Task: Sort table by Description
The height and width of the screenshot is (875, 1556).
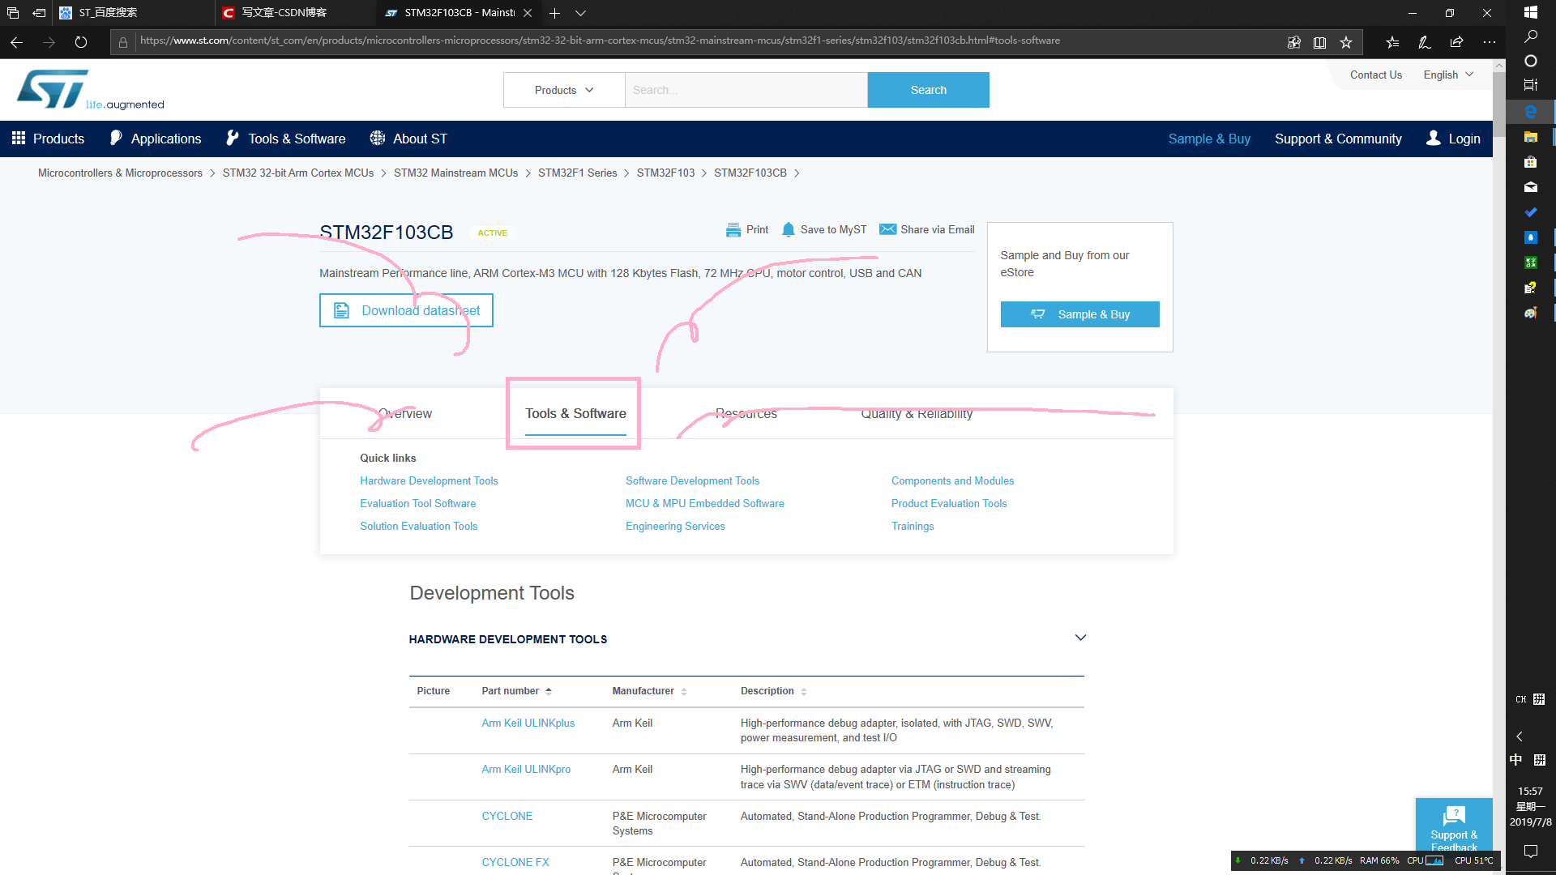Action: 773,691
